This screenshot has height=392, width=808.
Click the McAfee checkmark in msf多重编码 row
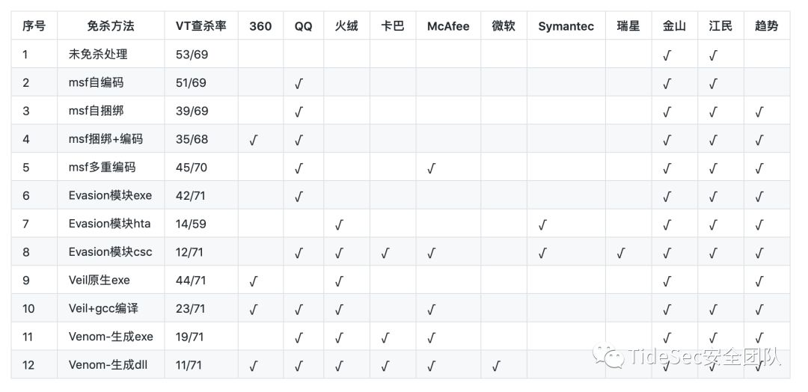point(432,168)
